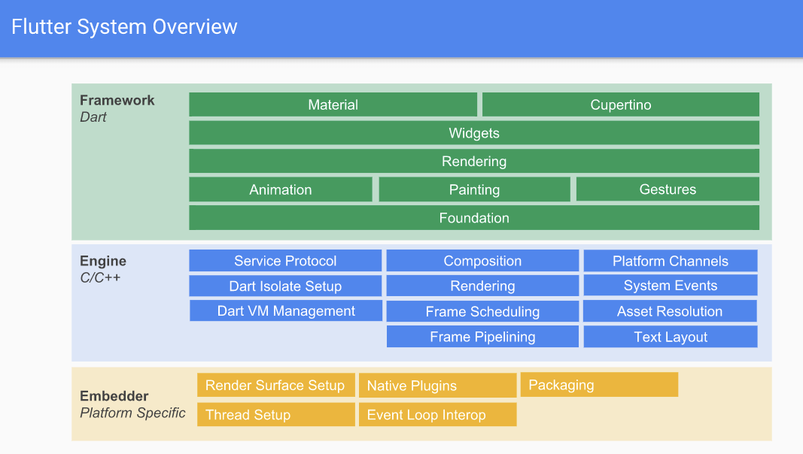Click the System Events block
The height and width of the screenshot is (454, 803).
pyautogui.click(x=671, y=286)
